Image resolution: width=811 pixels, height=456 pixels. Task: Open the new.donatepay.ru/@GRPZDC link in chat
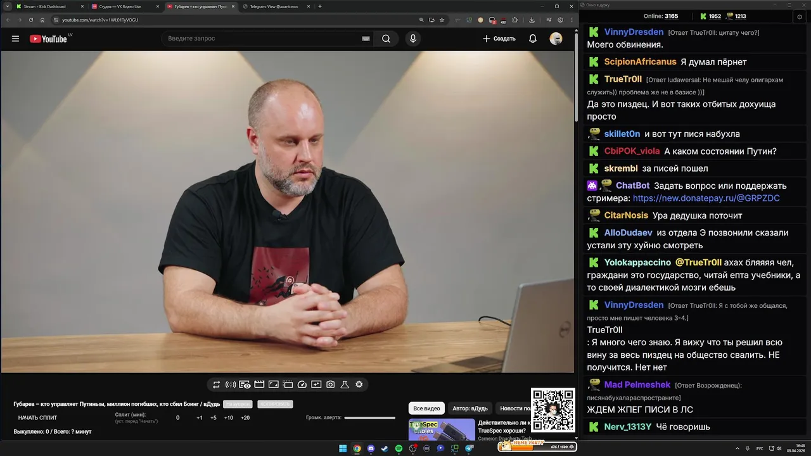click(706, 198)
